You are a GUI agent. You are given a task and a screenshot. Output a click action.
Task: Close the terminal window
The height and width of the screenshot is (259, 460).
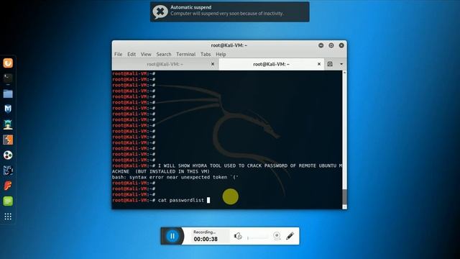341,45
